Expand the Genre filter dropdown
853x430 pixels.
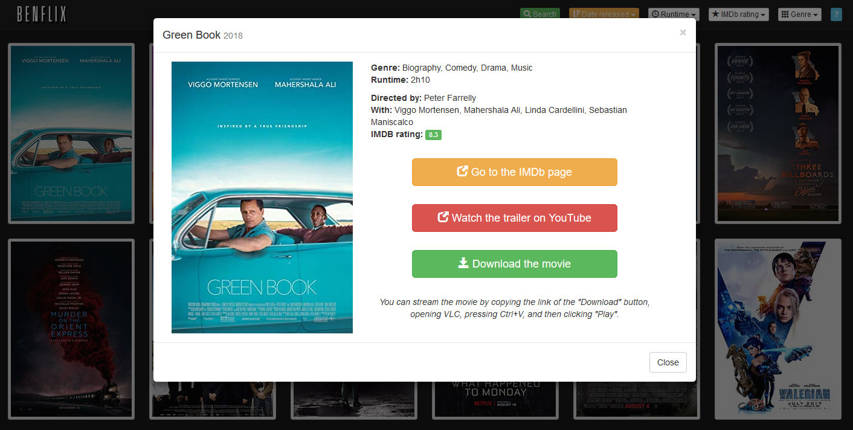800,14
